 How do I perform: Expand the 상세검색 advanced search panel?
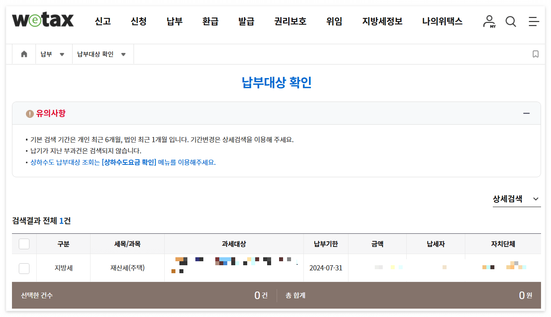[x=516, y=198]
